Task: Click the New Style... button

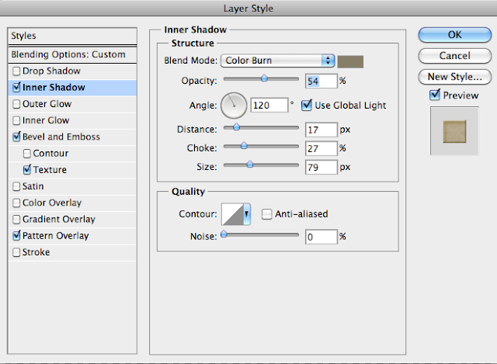Action: coord(454,77)
